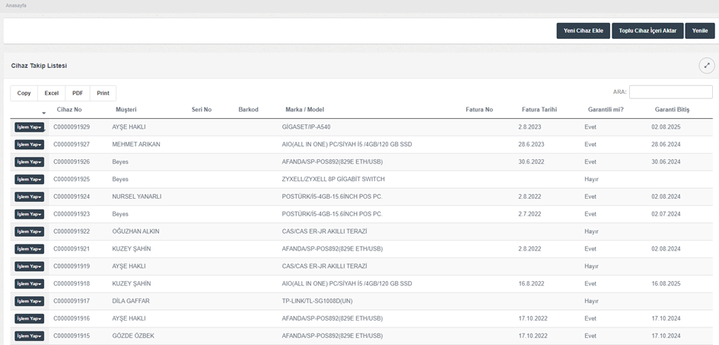
Task: Click the expand fullscreen icon in list panel
Action: coord(707,65)
